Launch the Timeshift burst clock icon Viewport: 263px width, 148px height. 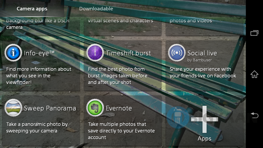(x=95, y=53)
